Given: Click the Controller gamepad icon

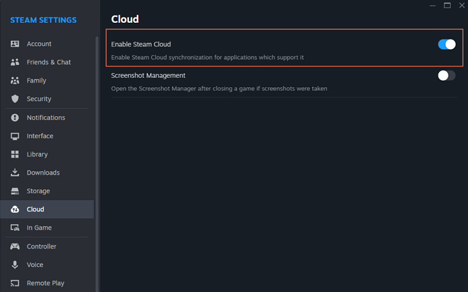Looking at the screenshot, I should pos(15,246).
